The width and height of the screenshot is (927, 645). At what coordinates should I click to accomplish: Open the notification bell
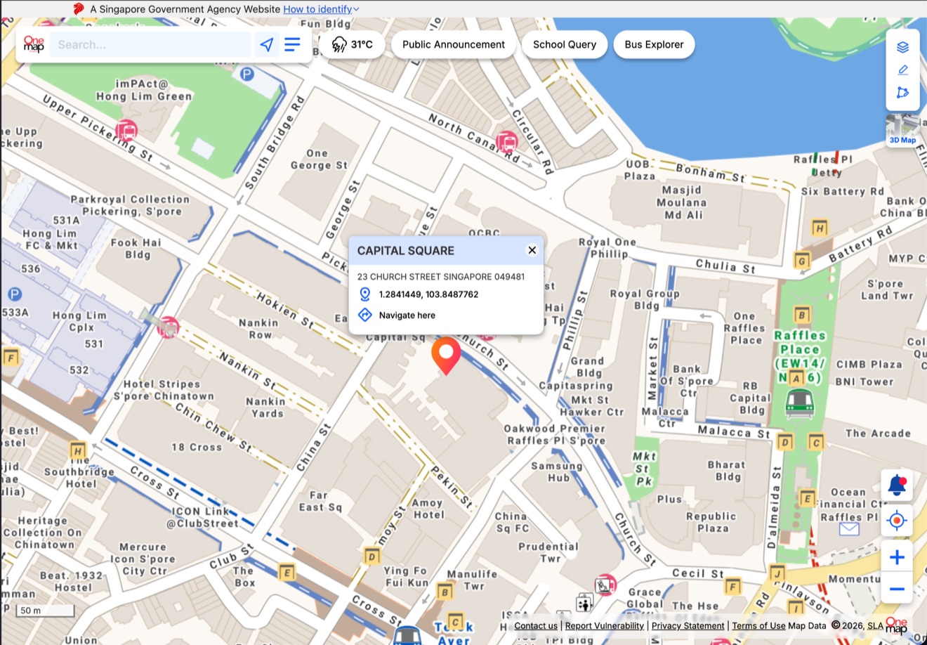tap(897, 485)
